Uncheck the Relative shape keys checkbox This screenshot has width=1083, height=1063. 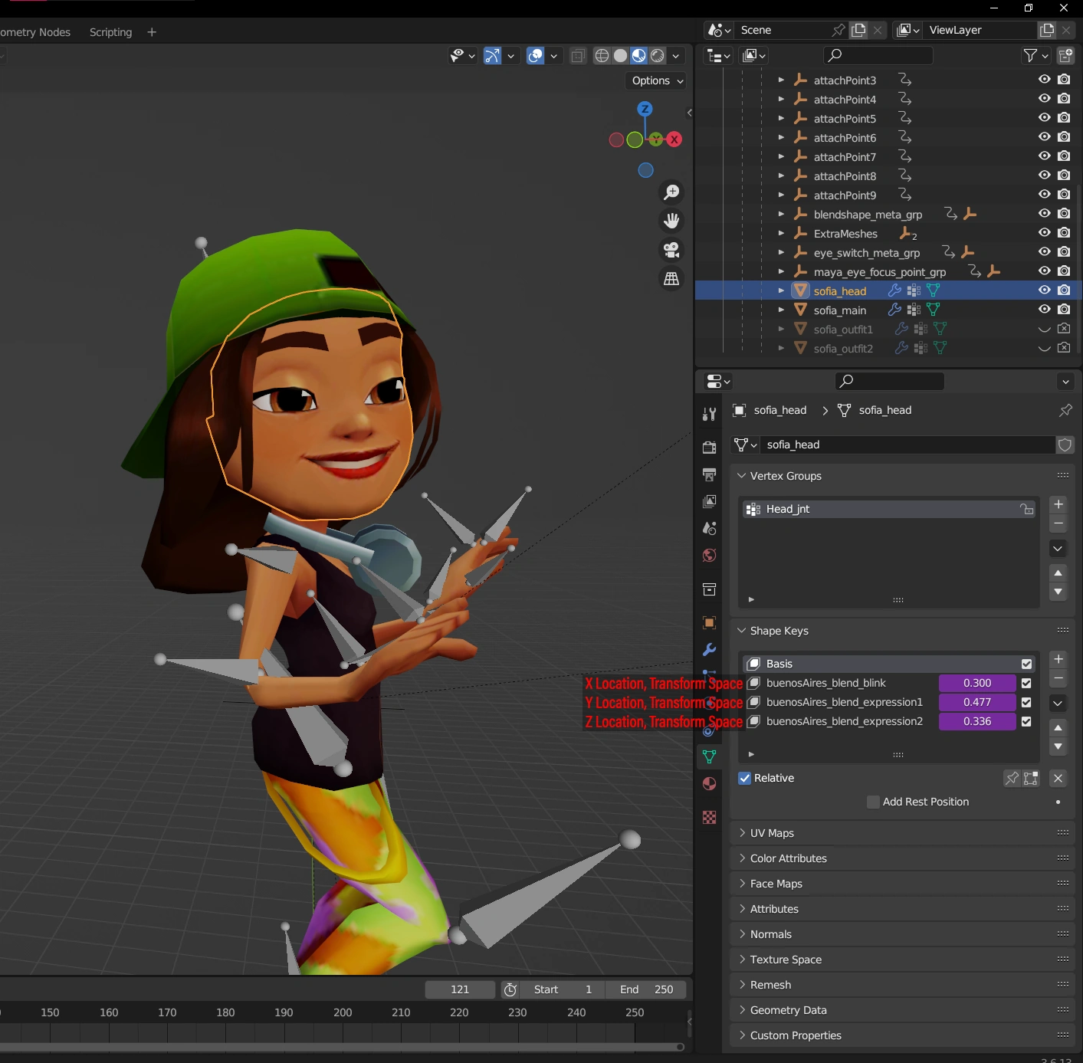coord(744,778)
